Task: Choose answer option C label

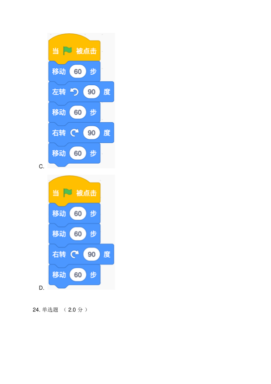Action: click(x=41, y=166)
